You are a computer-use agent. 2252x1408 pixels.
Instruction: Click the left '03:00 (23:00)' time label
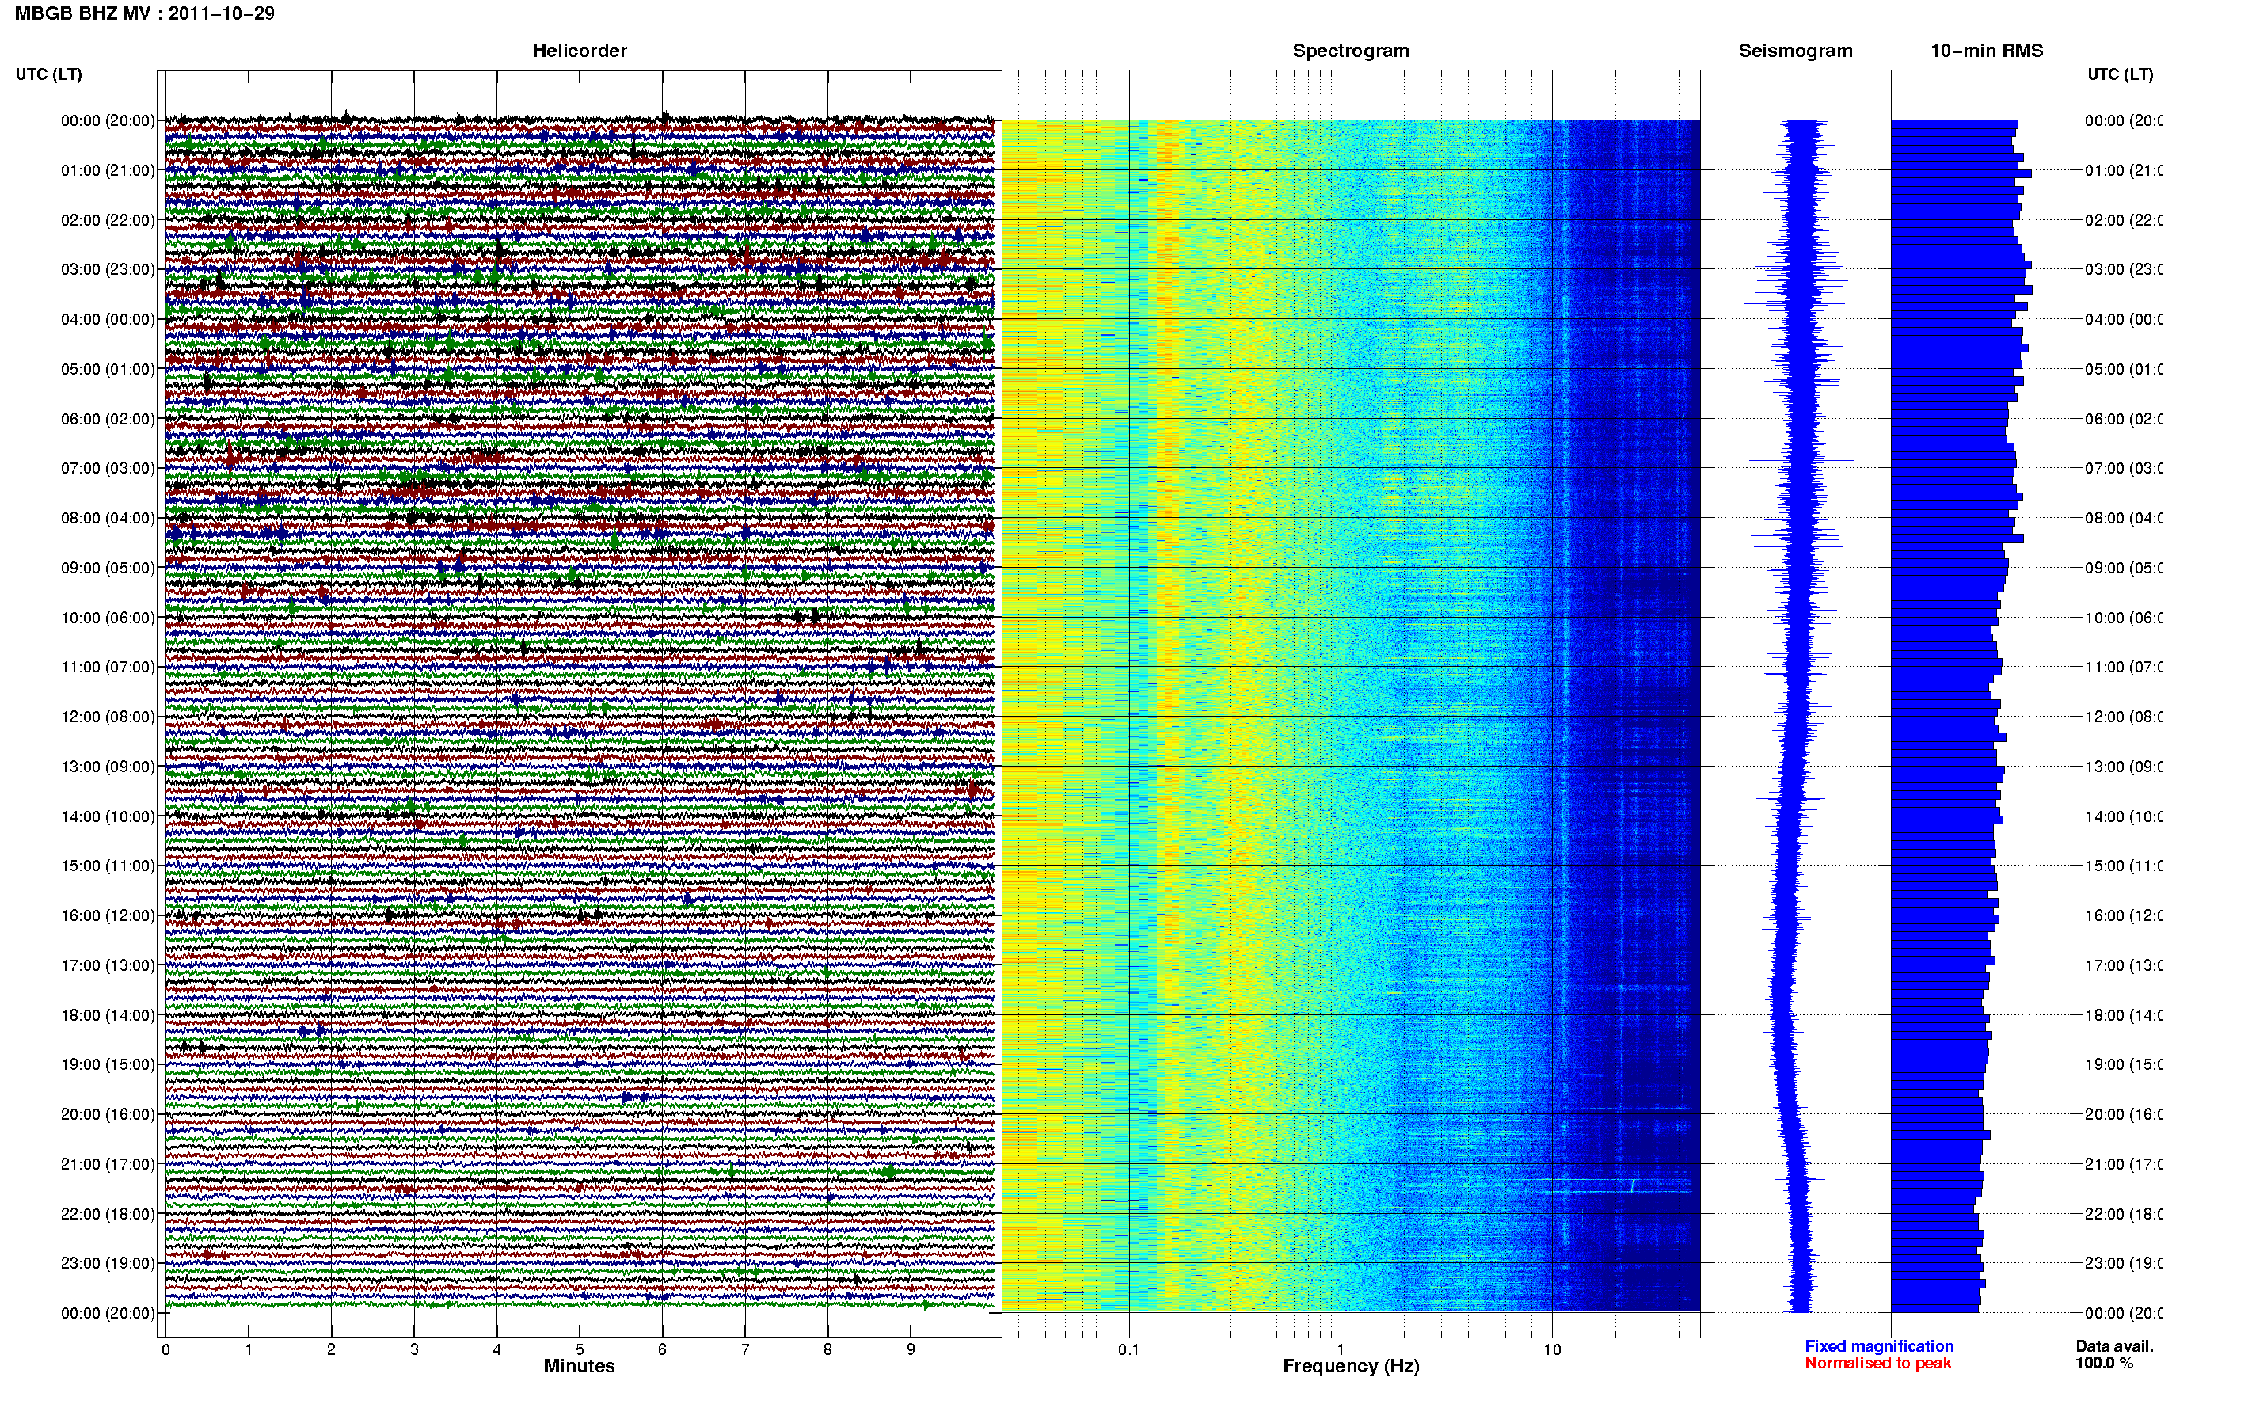[108, 269]
